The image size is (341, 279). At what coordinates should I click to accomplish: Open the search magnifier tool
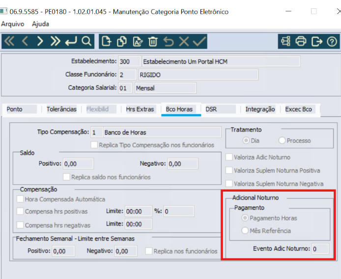(x=86, y=41)
